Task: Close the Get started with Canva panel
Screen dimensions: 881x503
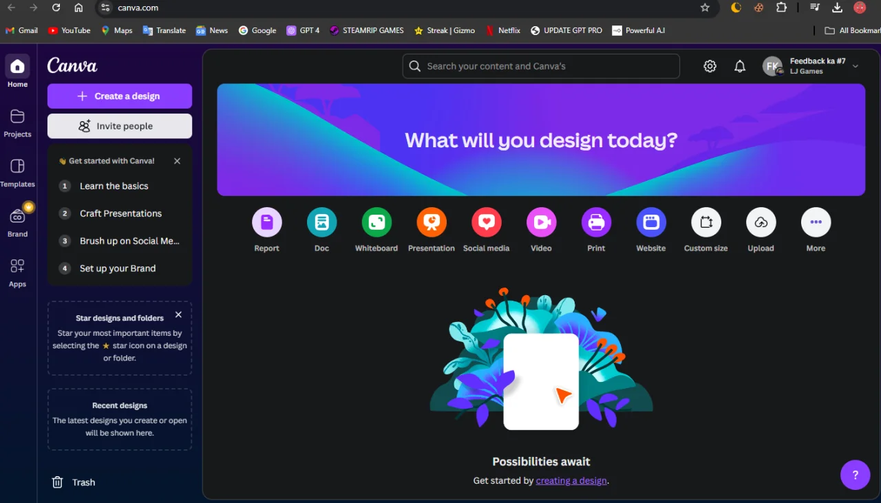Action: (x=177, y=161)
